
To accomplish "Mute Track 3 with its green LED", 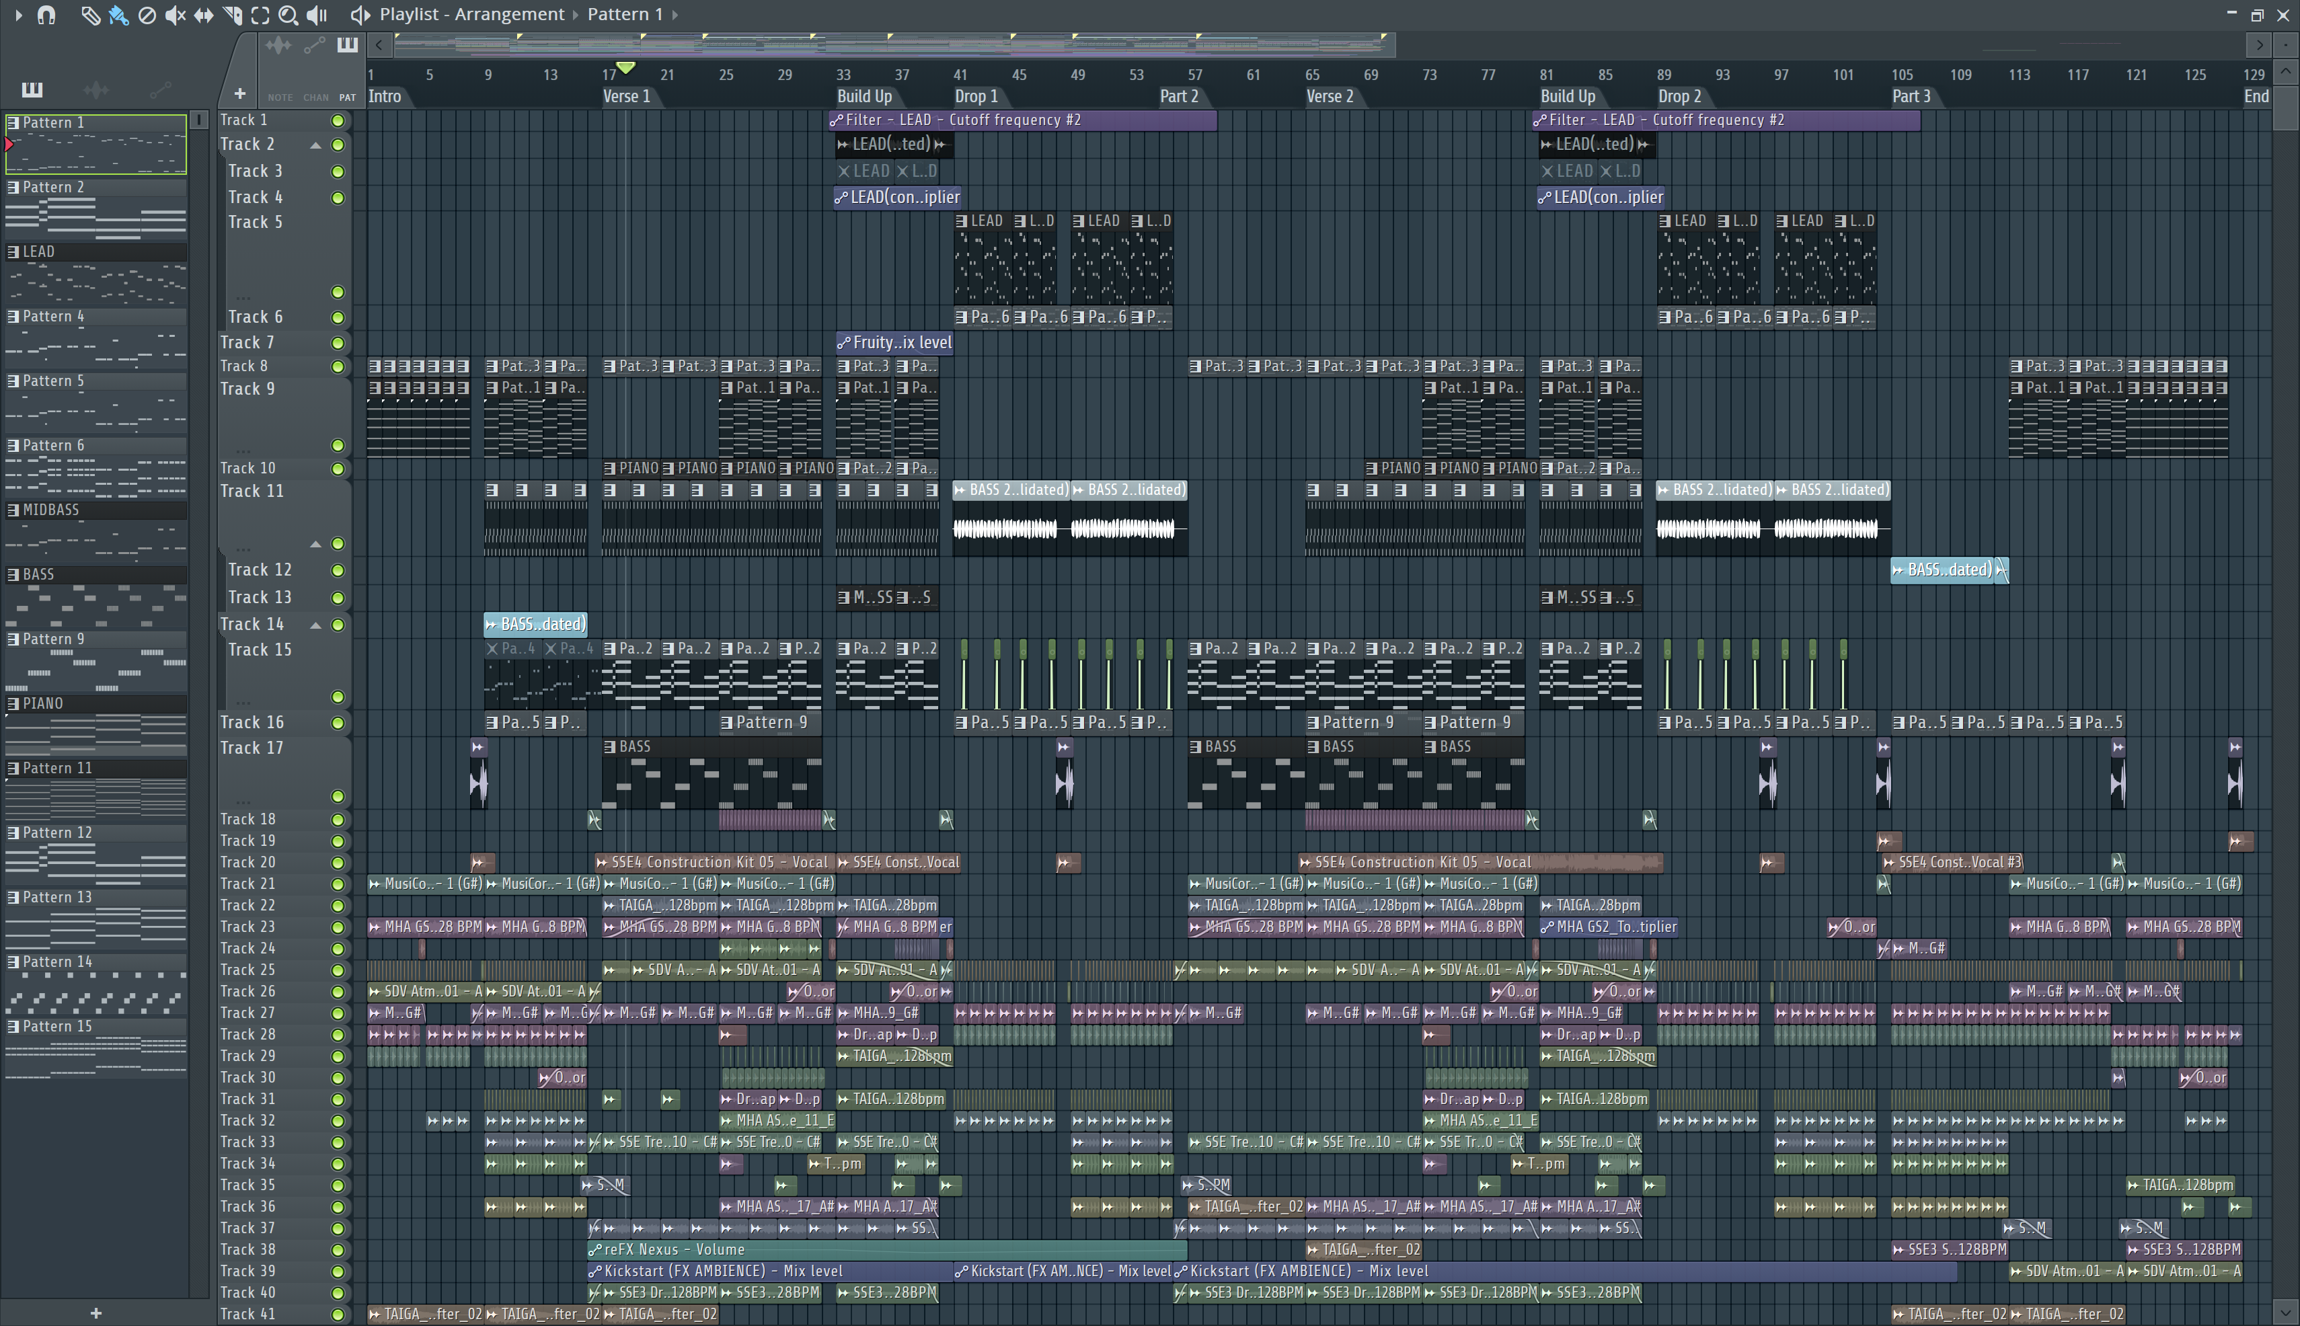I will point(338,172).
